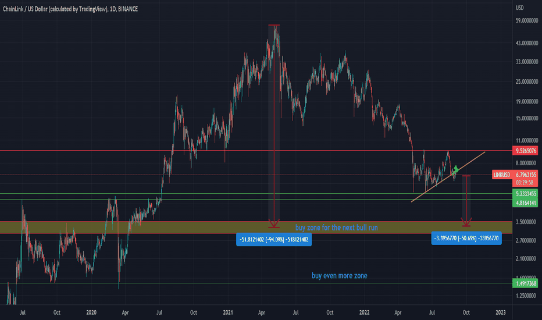The height and width of the screenshot is (320, 542).
Task: Select the green 4.8164141 price tag
Action: point(525,202)
